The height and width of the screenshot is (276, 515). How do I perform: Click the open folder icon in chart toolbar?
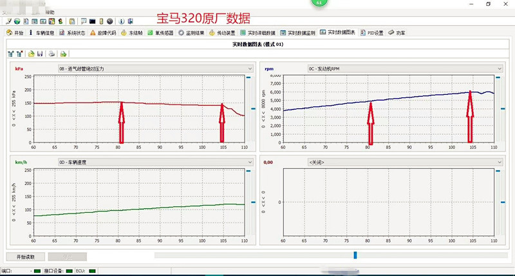pyautogui.click(x=31, y=54)
